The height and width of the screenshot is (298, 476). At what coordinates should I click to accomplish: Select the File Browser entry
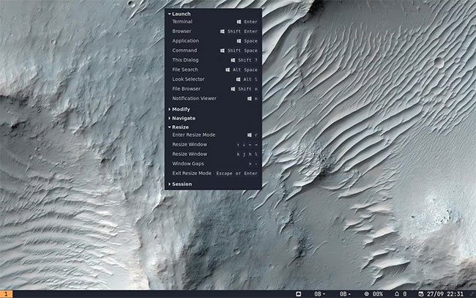(213, 89)
